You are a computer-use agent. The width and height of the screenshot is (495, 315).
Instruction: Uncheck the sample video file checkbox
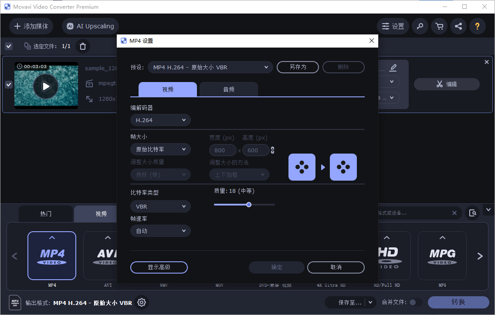[x=9, y=85]
